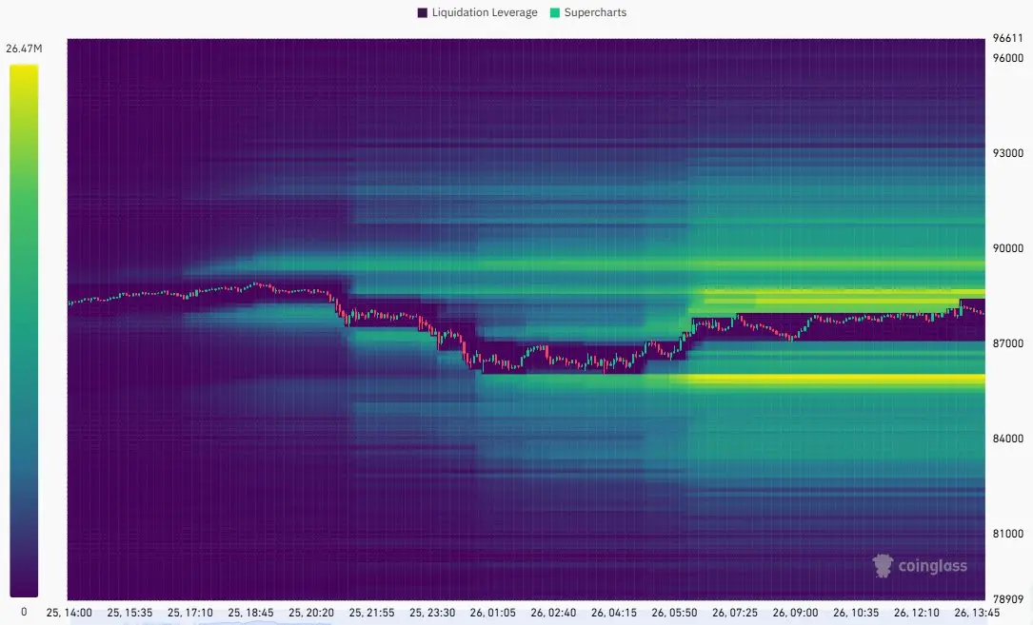The width and height of the screenshot is (1033, 625).
Task: Click the 90000 price axis label
Action: coord(1008,248)
